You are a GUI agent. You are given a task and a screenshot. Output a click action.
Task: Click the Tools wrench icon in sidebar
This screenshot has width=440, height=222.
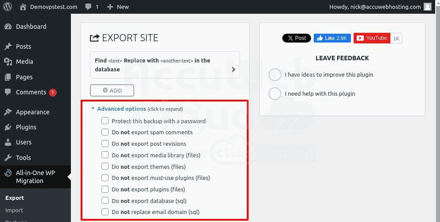click(8, 157)
